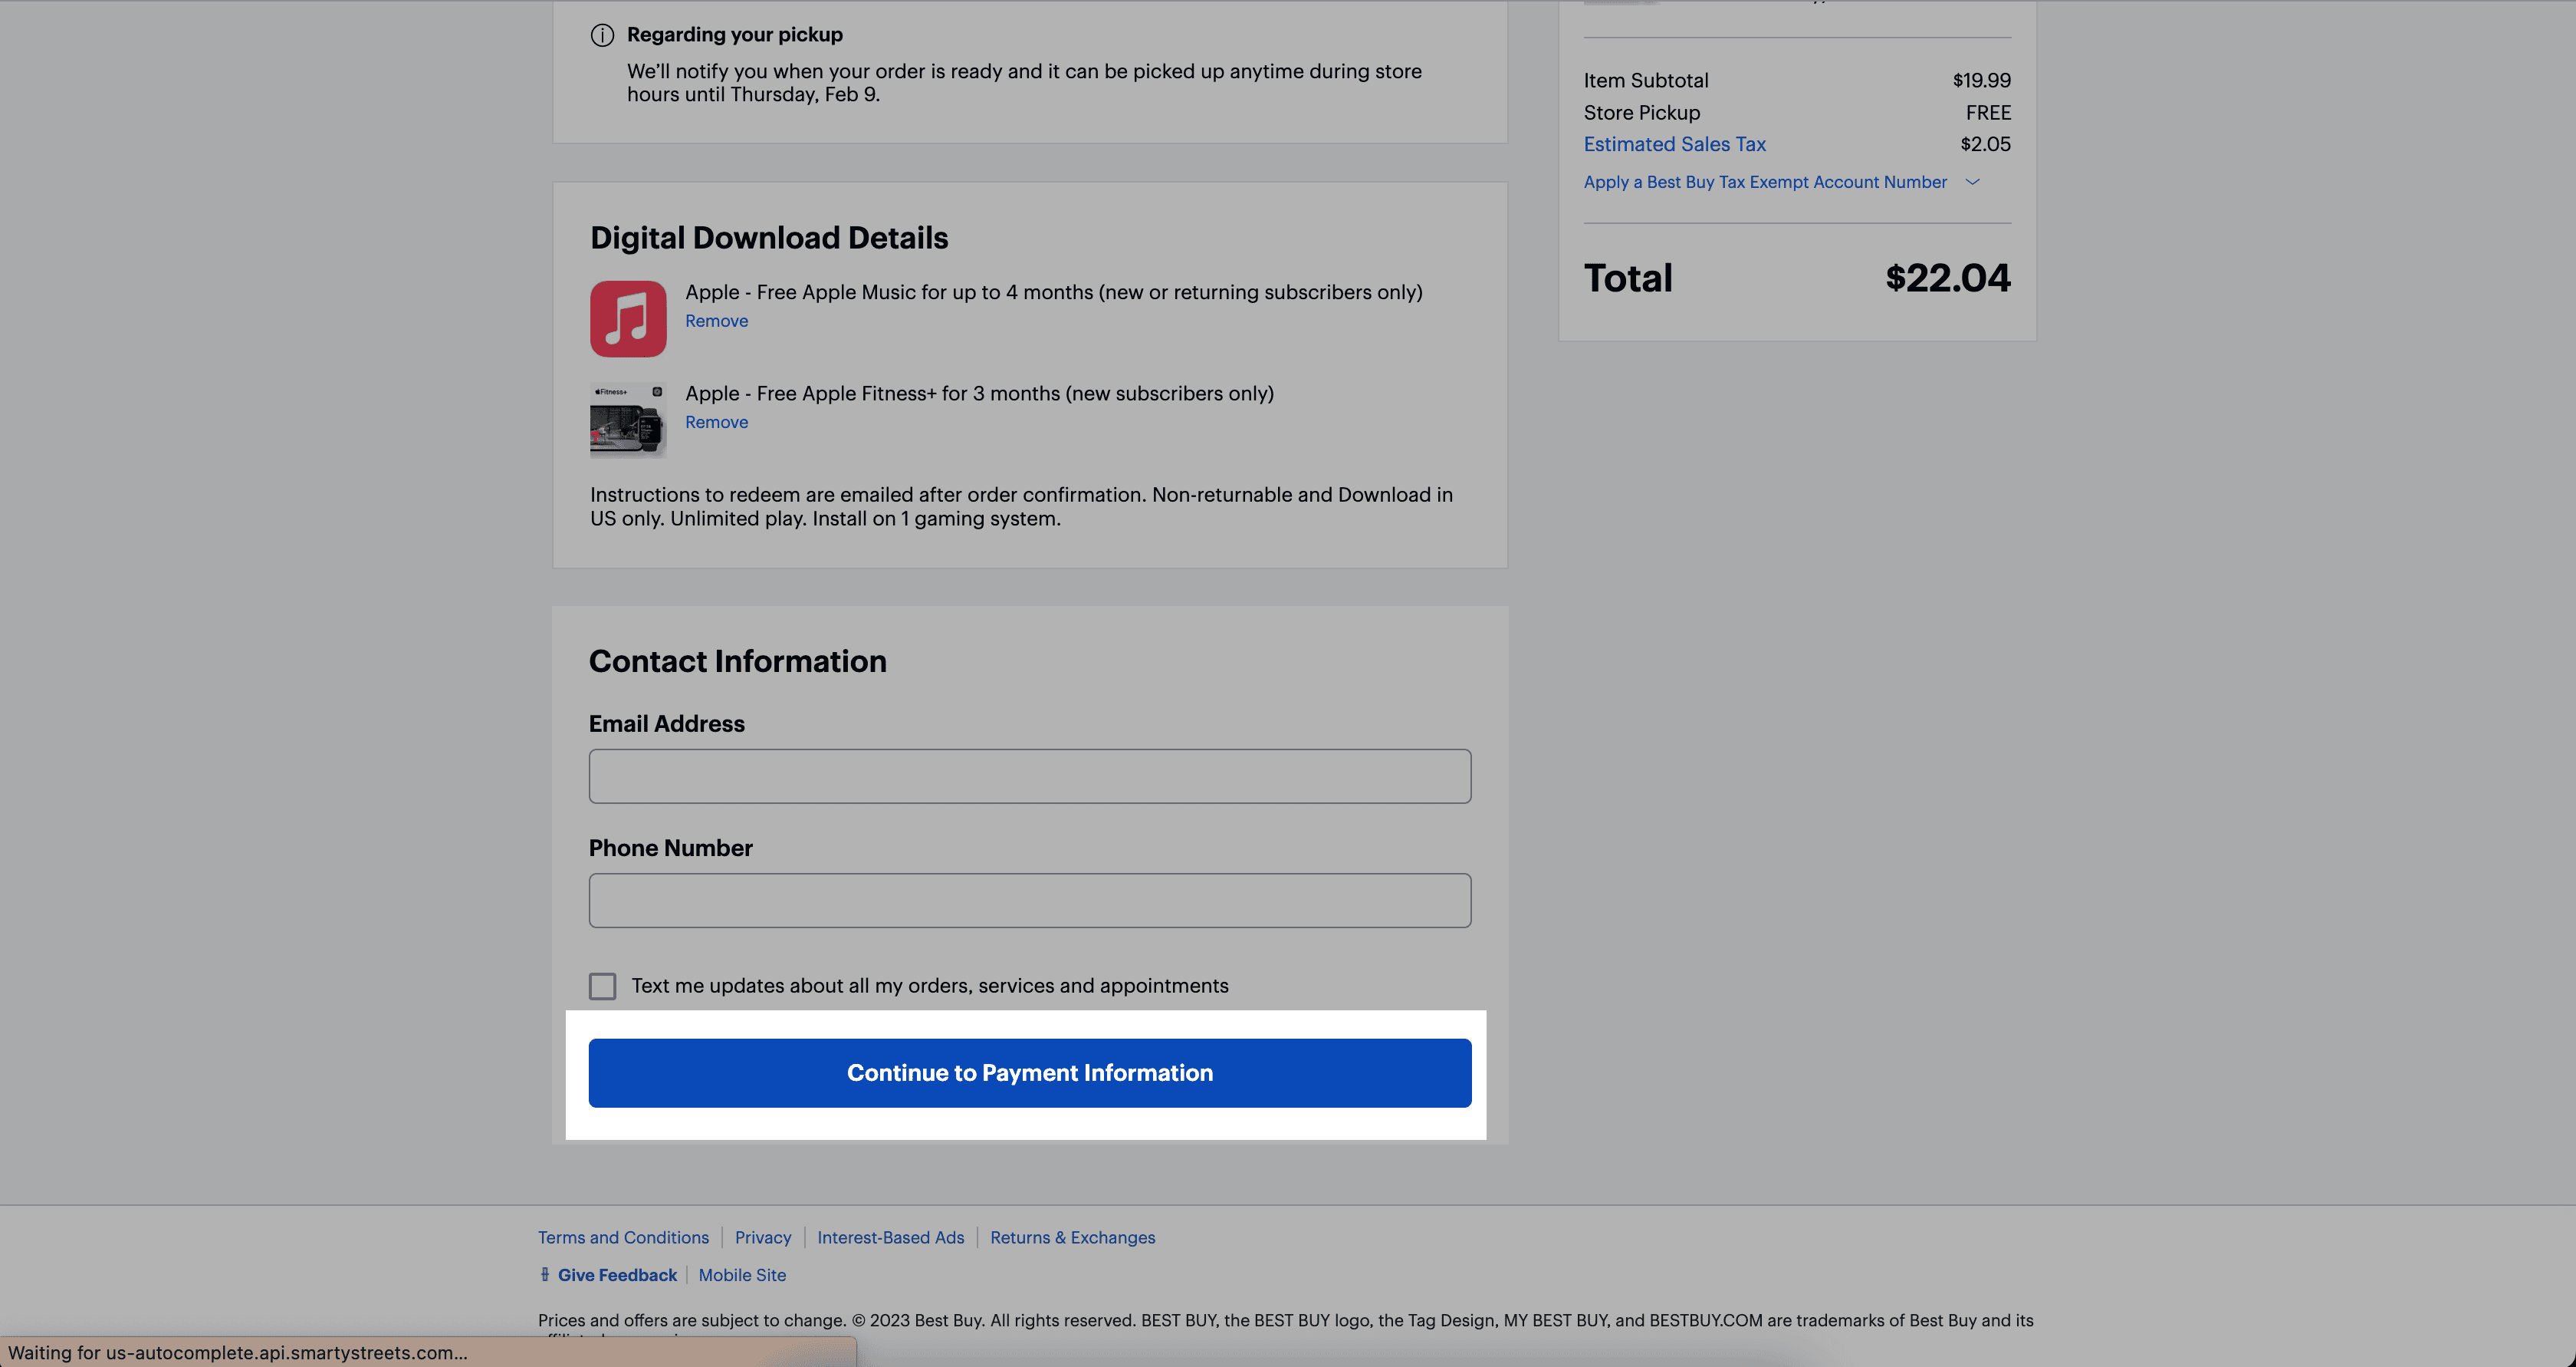
Task: Select the Email Address input field
Action: click(x=1029, y=776)
